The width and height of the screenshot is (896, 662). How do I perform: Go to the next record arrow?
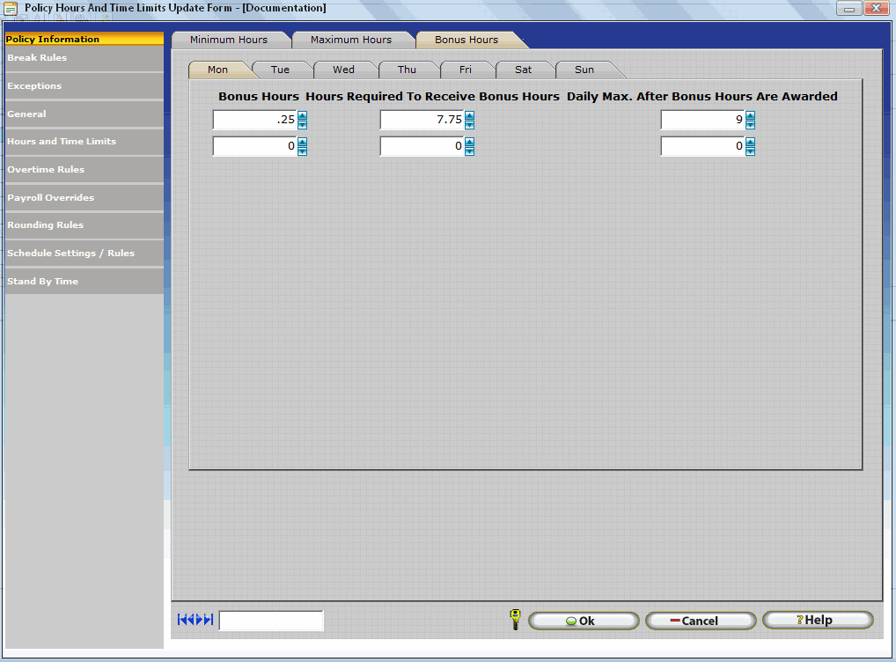(200, 620)
